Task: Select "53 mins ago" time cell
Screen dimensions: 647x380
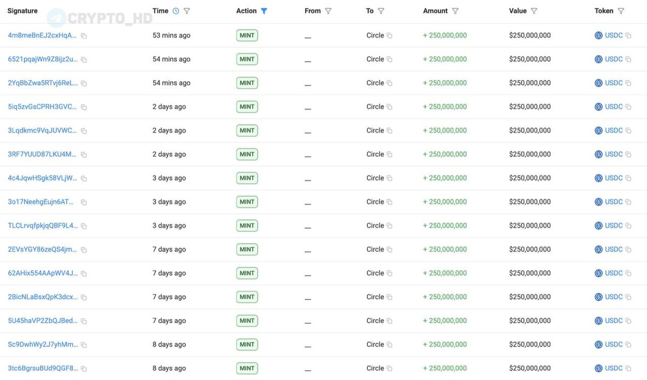Action: [171, 36]
